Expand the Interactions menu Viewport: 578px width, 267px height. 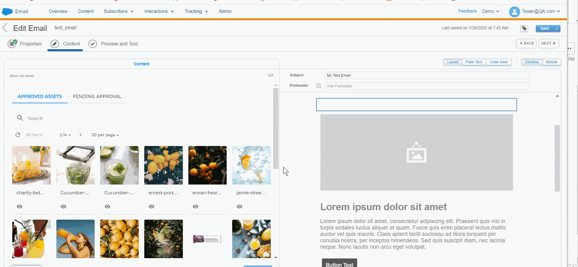159,11
